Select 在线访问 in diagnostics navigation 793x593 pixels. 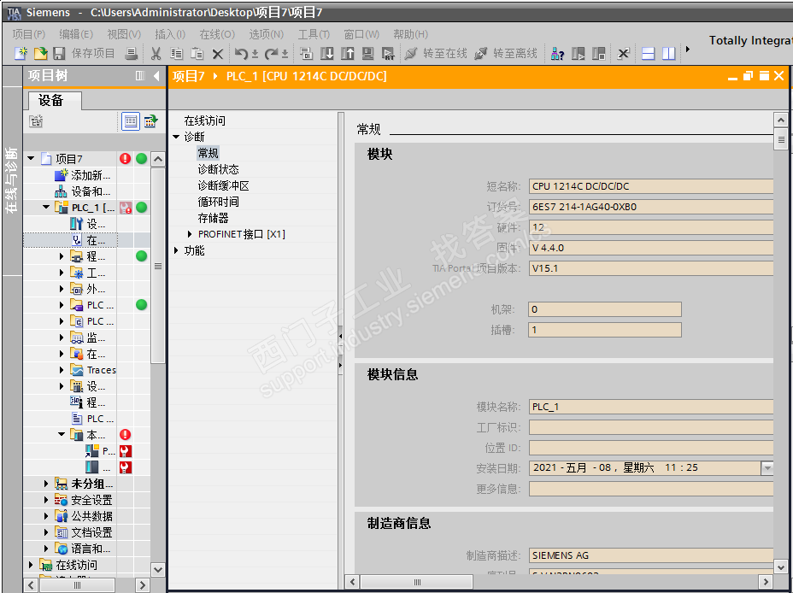(x=205, y=120)
